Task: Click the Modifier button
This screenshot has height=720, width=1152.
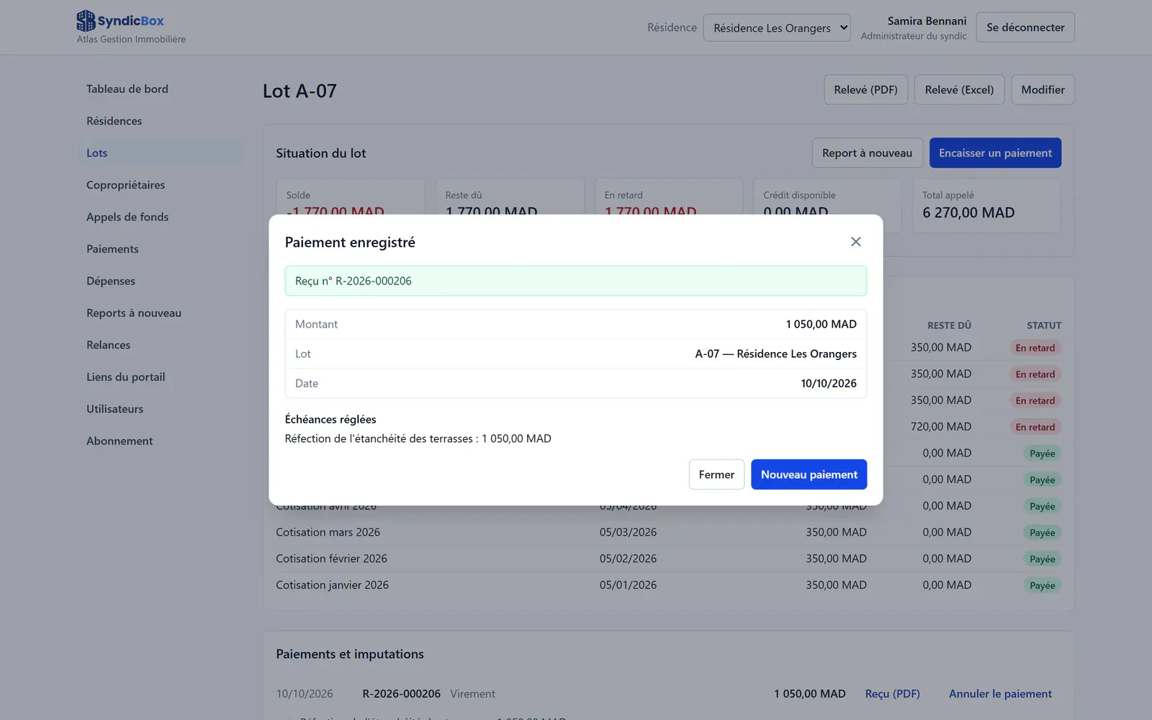Action: tap(1043, 90)
